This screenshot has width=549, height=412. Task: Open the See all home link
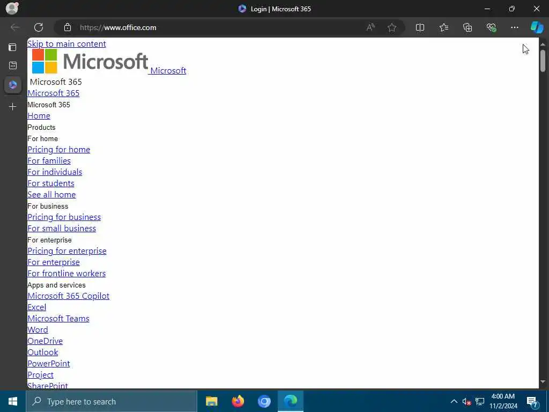pyautogui.click(x=51, y=194)
